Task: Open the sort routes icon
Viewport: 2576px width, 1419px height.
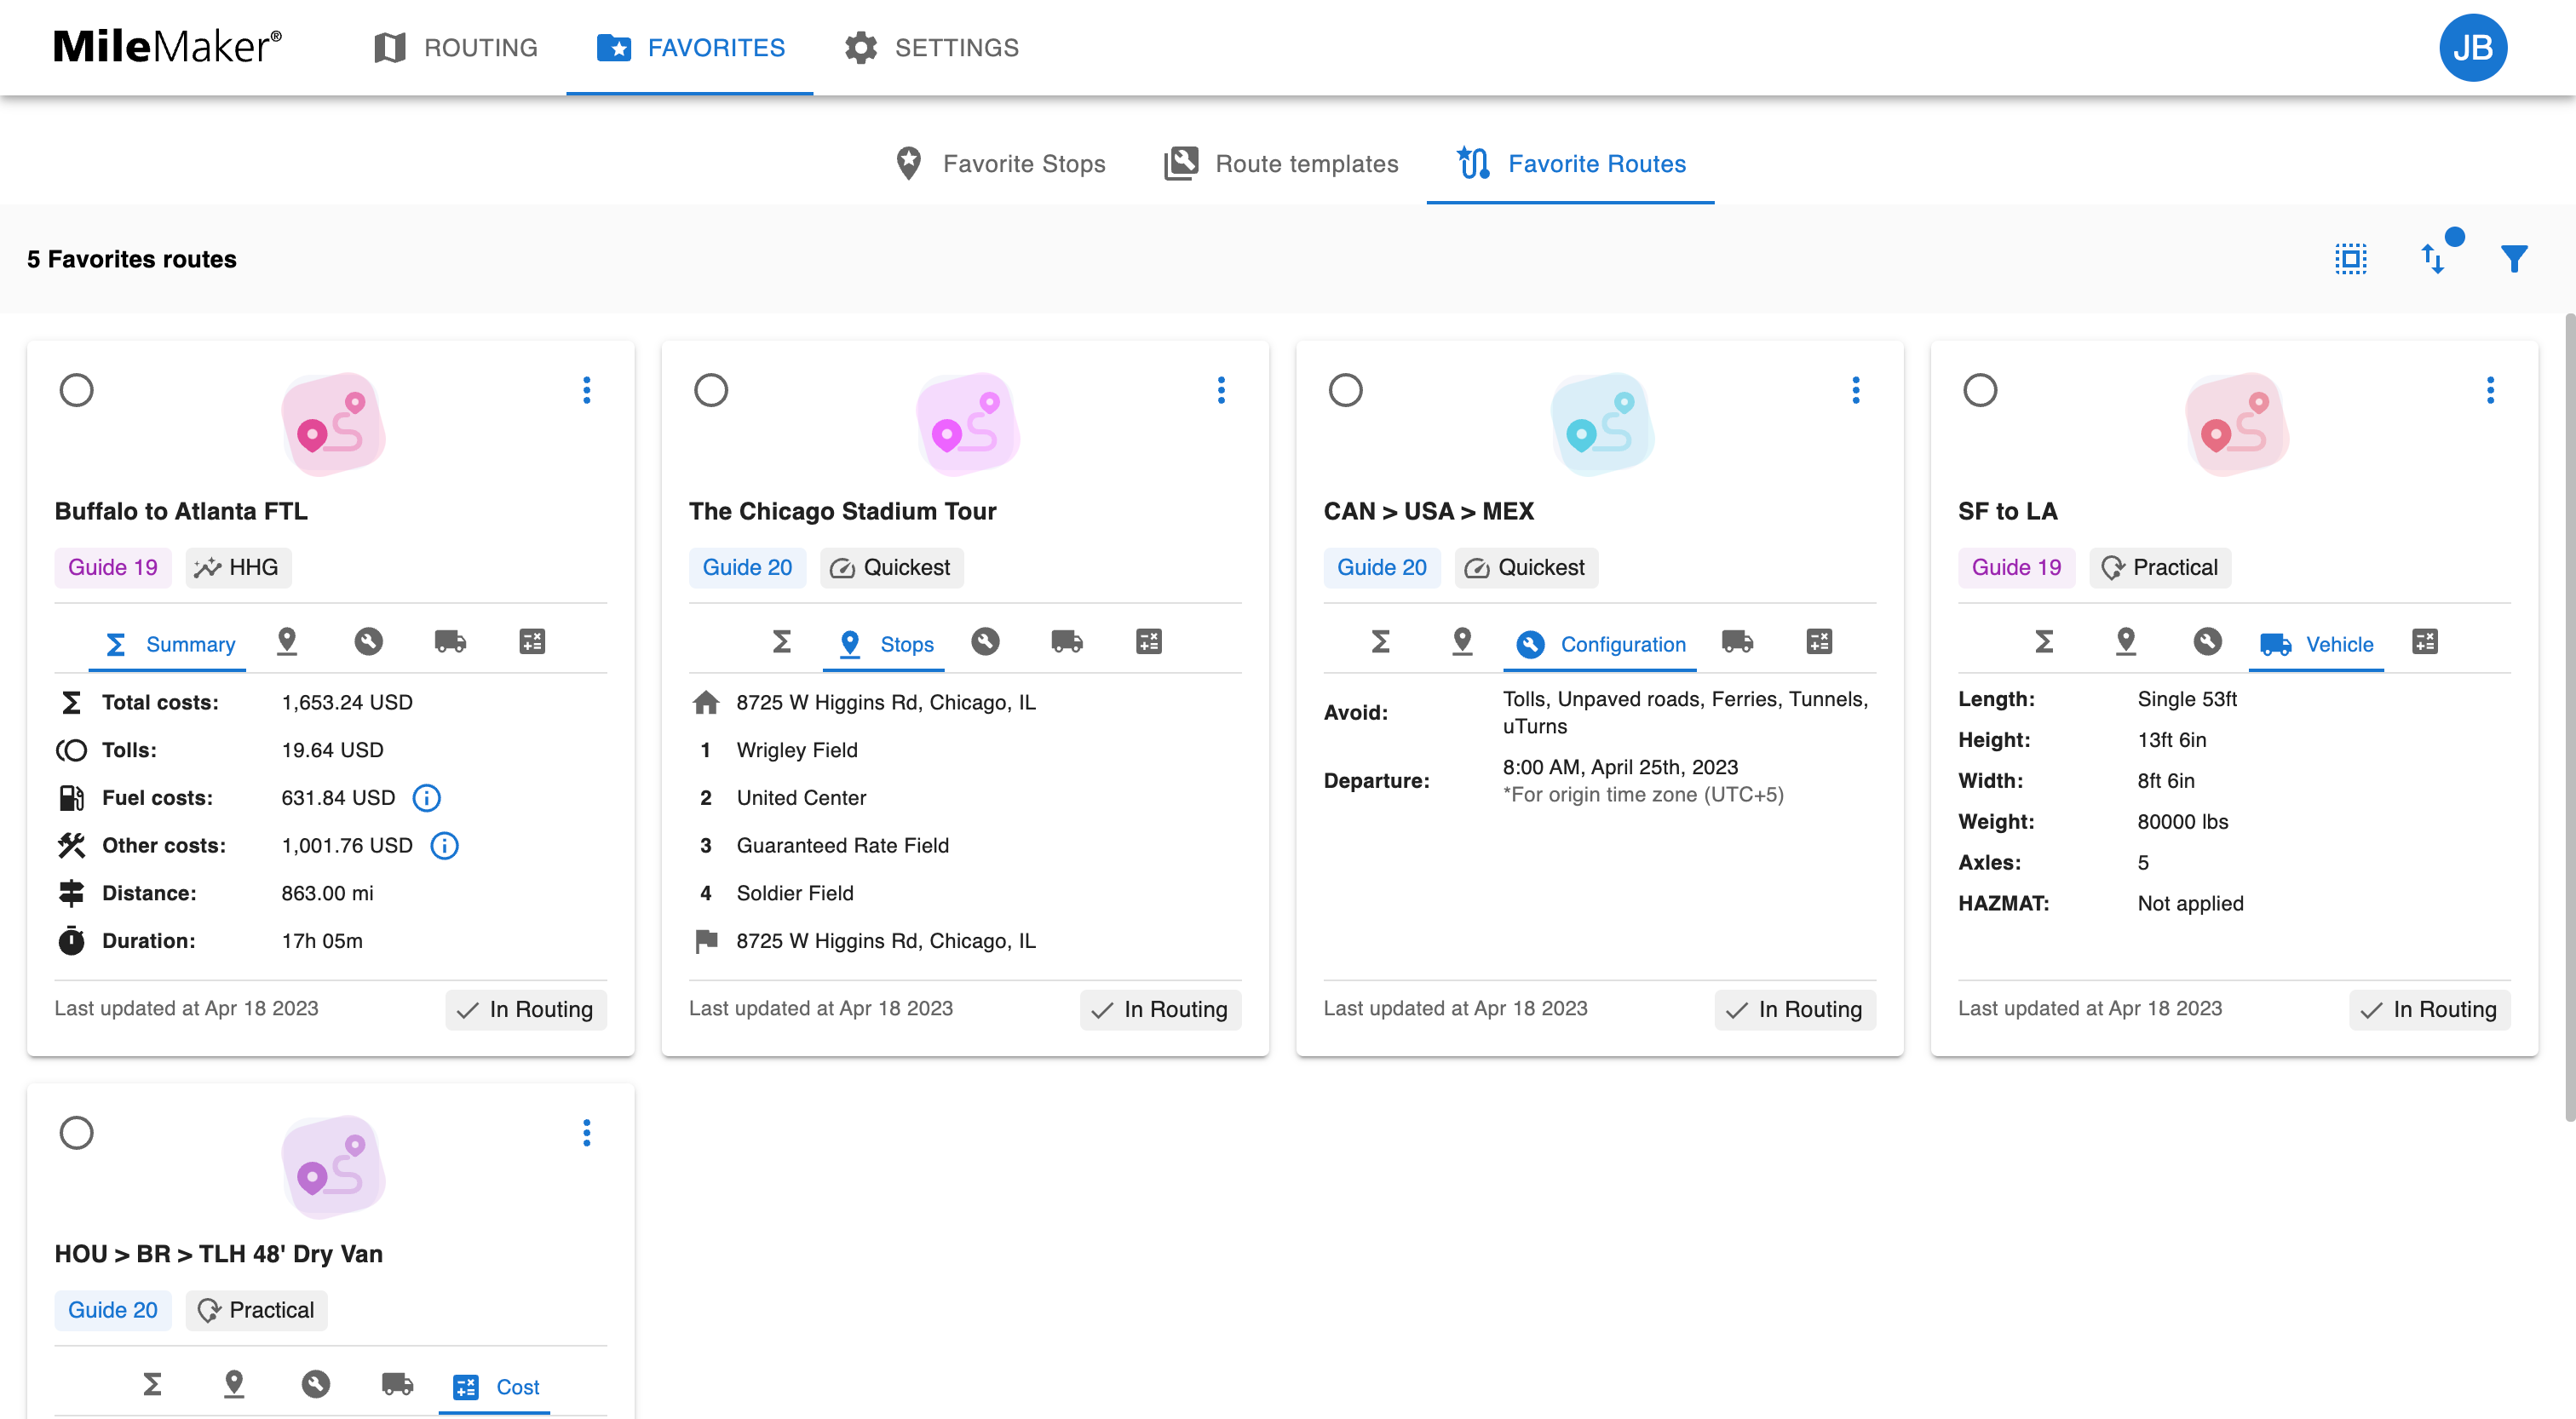Action: (2433, 259)
